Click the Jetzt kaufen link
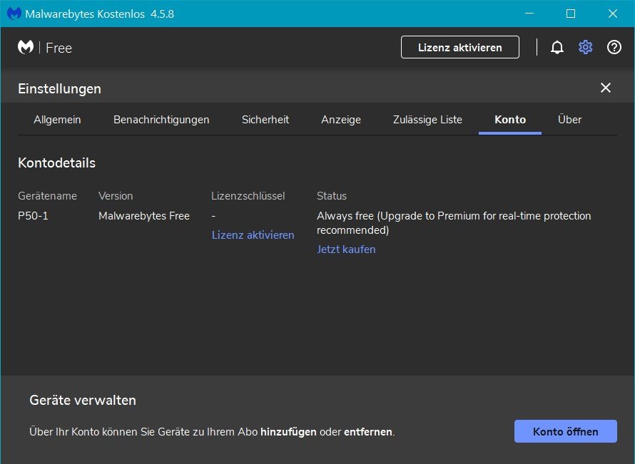Screen dimensions: 635x464 (x=346, y=249)
